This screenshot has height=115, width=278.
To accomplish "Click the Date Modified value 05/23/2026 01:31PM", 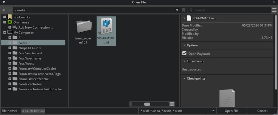I will pyautogui.click(x=257, y=26).
